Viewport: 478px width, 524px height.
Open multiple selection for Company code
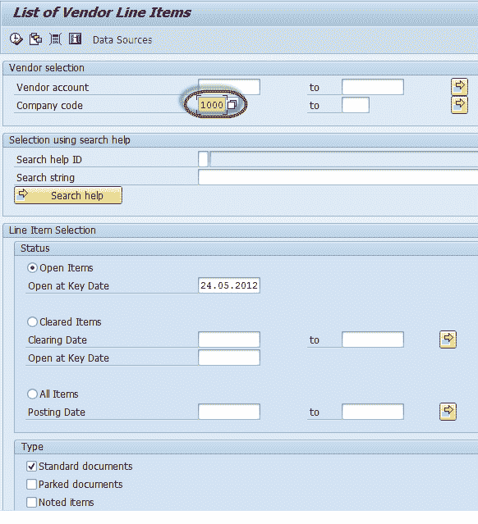tap(459, 105)
